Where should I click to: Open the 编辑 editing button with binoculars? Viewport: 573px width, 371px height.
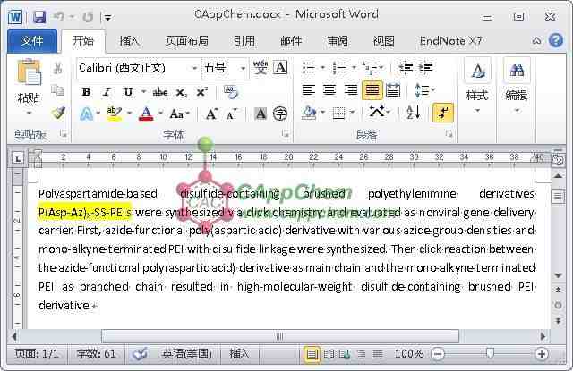pyautogui.click(x=517, y=85)
